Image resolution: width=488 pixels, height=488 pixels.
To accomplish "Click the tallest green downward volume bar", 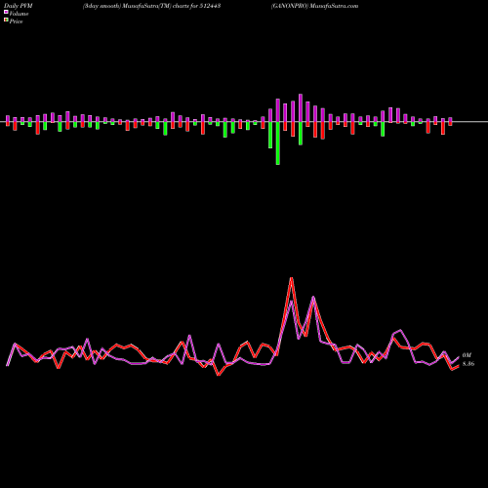I will [x=278, y=143].
